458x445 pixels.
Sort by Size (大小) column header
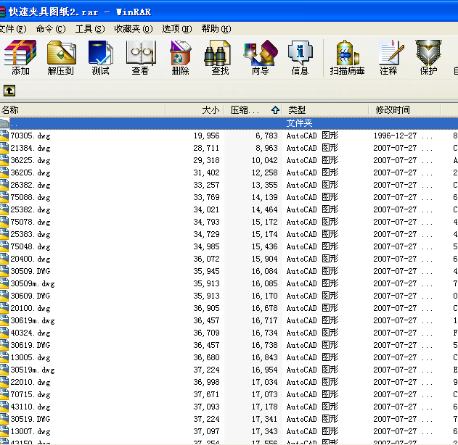click(x=195, y=110)
